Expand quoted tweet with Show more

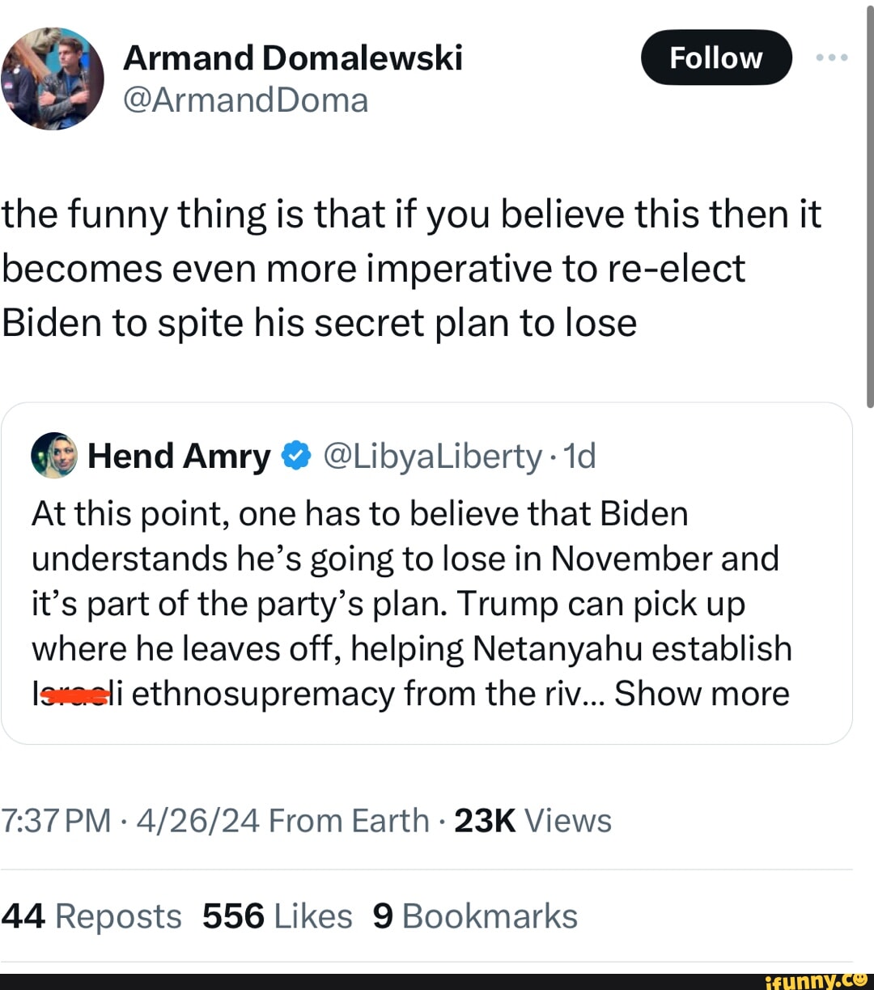click(702, 694)
